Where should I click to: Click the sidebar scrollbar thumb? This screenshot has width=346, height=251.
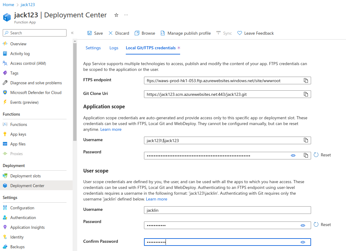(x=75, y=92)
